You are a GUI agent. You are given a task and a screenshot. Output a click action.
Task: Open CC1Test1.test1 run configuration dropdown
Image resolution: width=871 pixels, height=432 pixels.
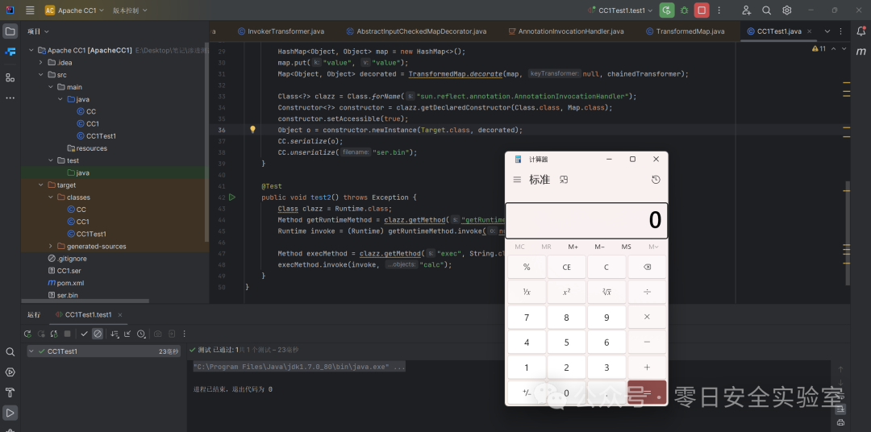(x=620, y=10)
